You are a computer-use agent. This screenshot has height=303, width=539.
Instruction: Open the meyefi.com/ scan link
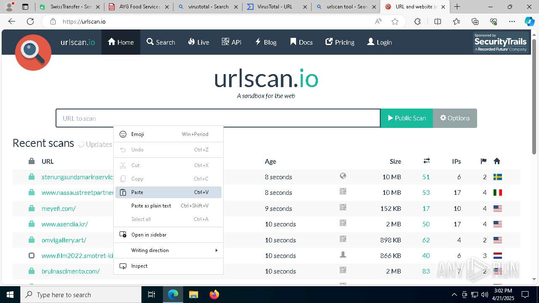59,208
